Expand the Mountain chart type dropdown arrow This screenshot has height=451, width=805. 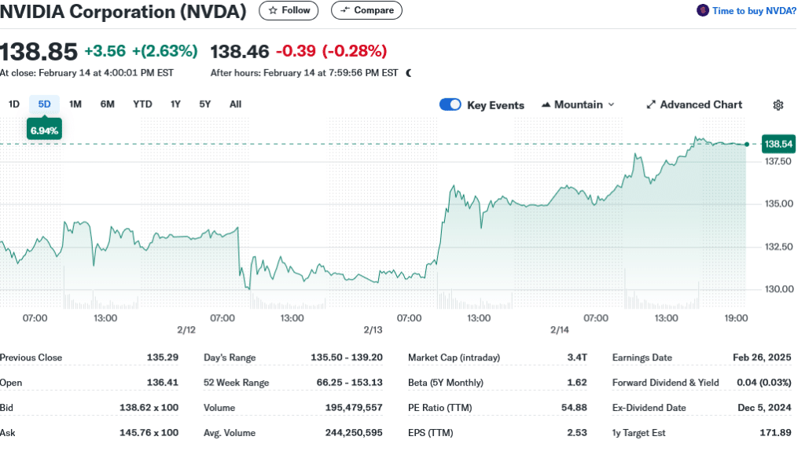(611, 104)
